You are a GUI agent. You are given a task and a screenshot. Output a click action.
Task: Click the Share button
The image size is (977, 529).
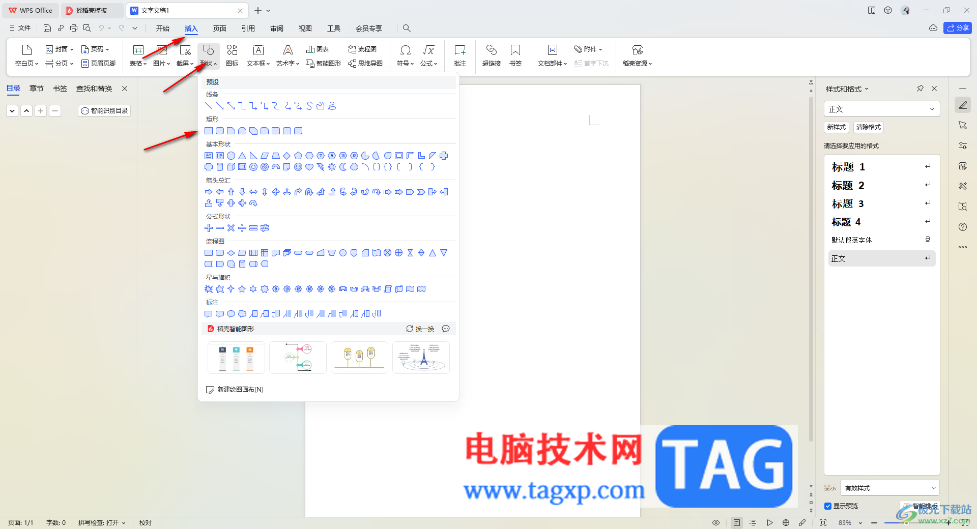click(958, 28)
